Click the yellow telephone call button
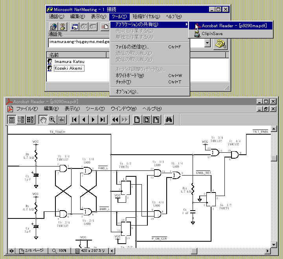 pos(221,44)
